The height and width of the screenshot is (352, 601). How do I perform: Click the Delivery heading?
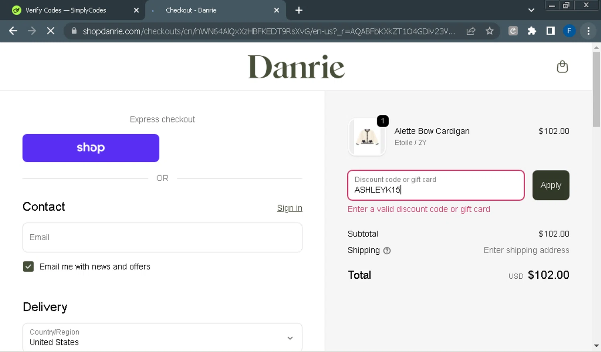pos(45,307)
